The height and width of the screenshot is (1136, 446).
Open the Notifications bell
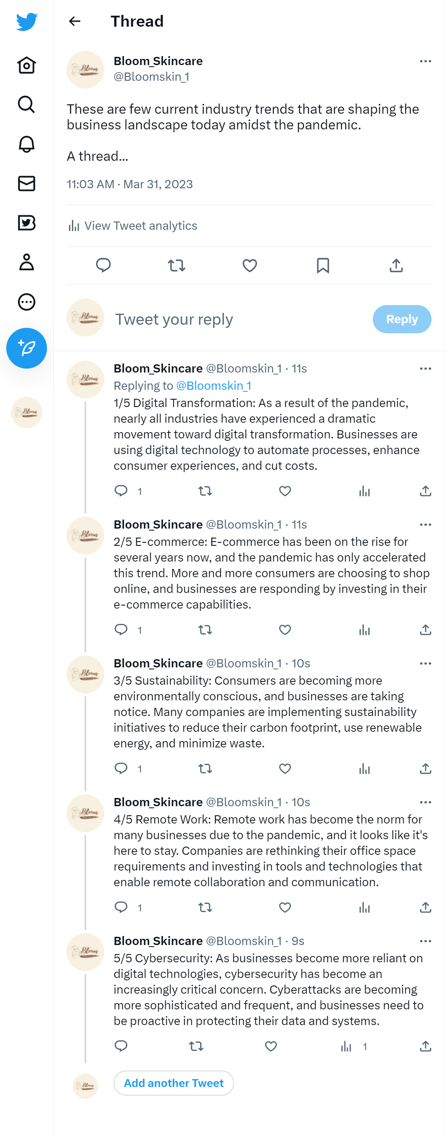(26, 144)
